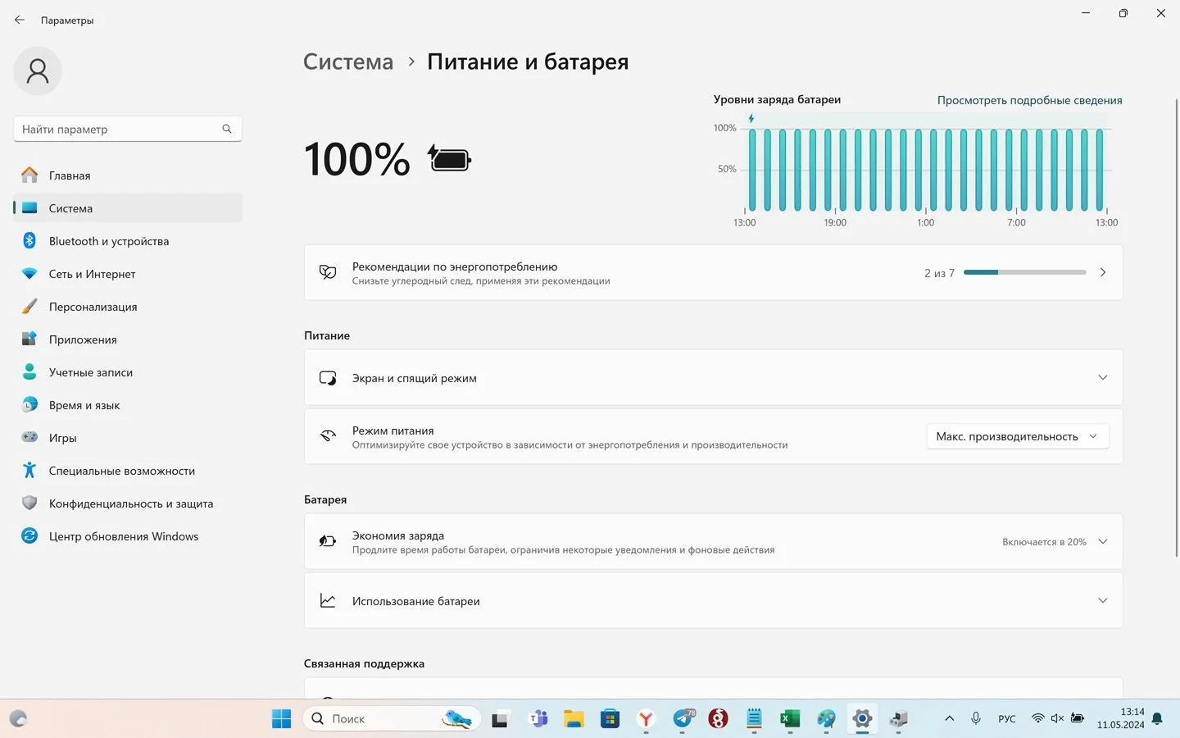Select Система in the sidebar
This screenshot has height=738, width=1180.
click(128, 208)
